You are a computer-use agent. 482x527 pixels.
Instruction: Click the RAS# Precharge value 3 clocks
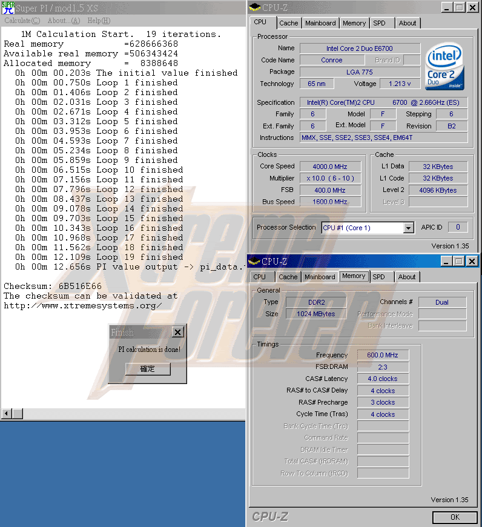coord(383,402)
